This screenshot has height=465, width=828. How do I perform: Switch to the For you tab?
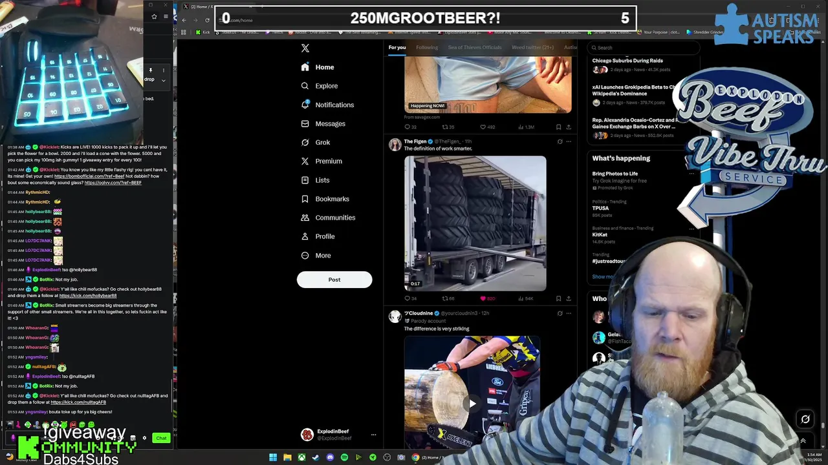pos(397,47)
